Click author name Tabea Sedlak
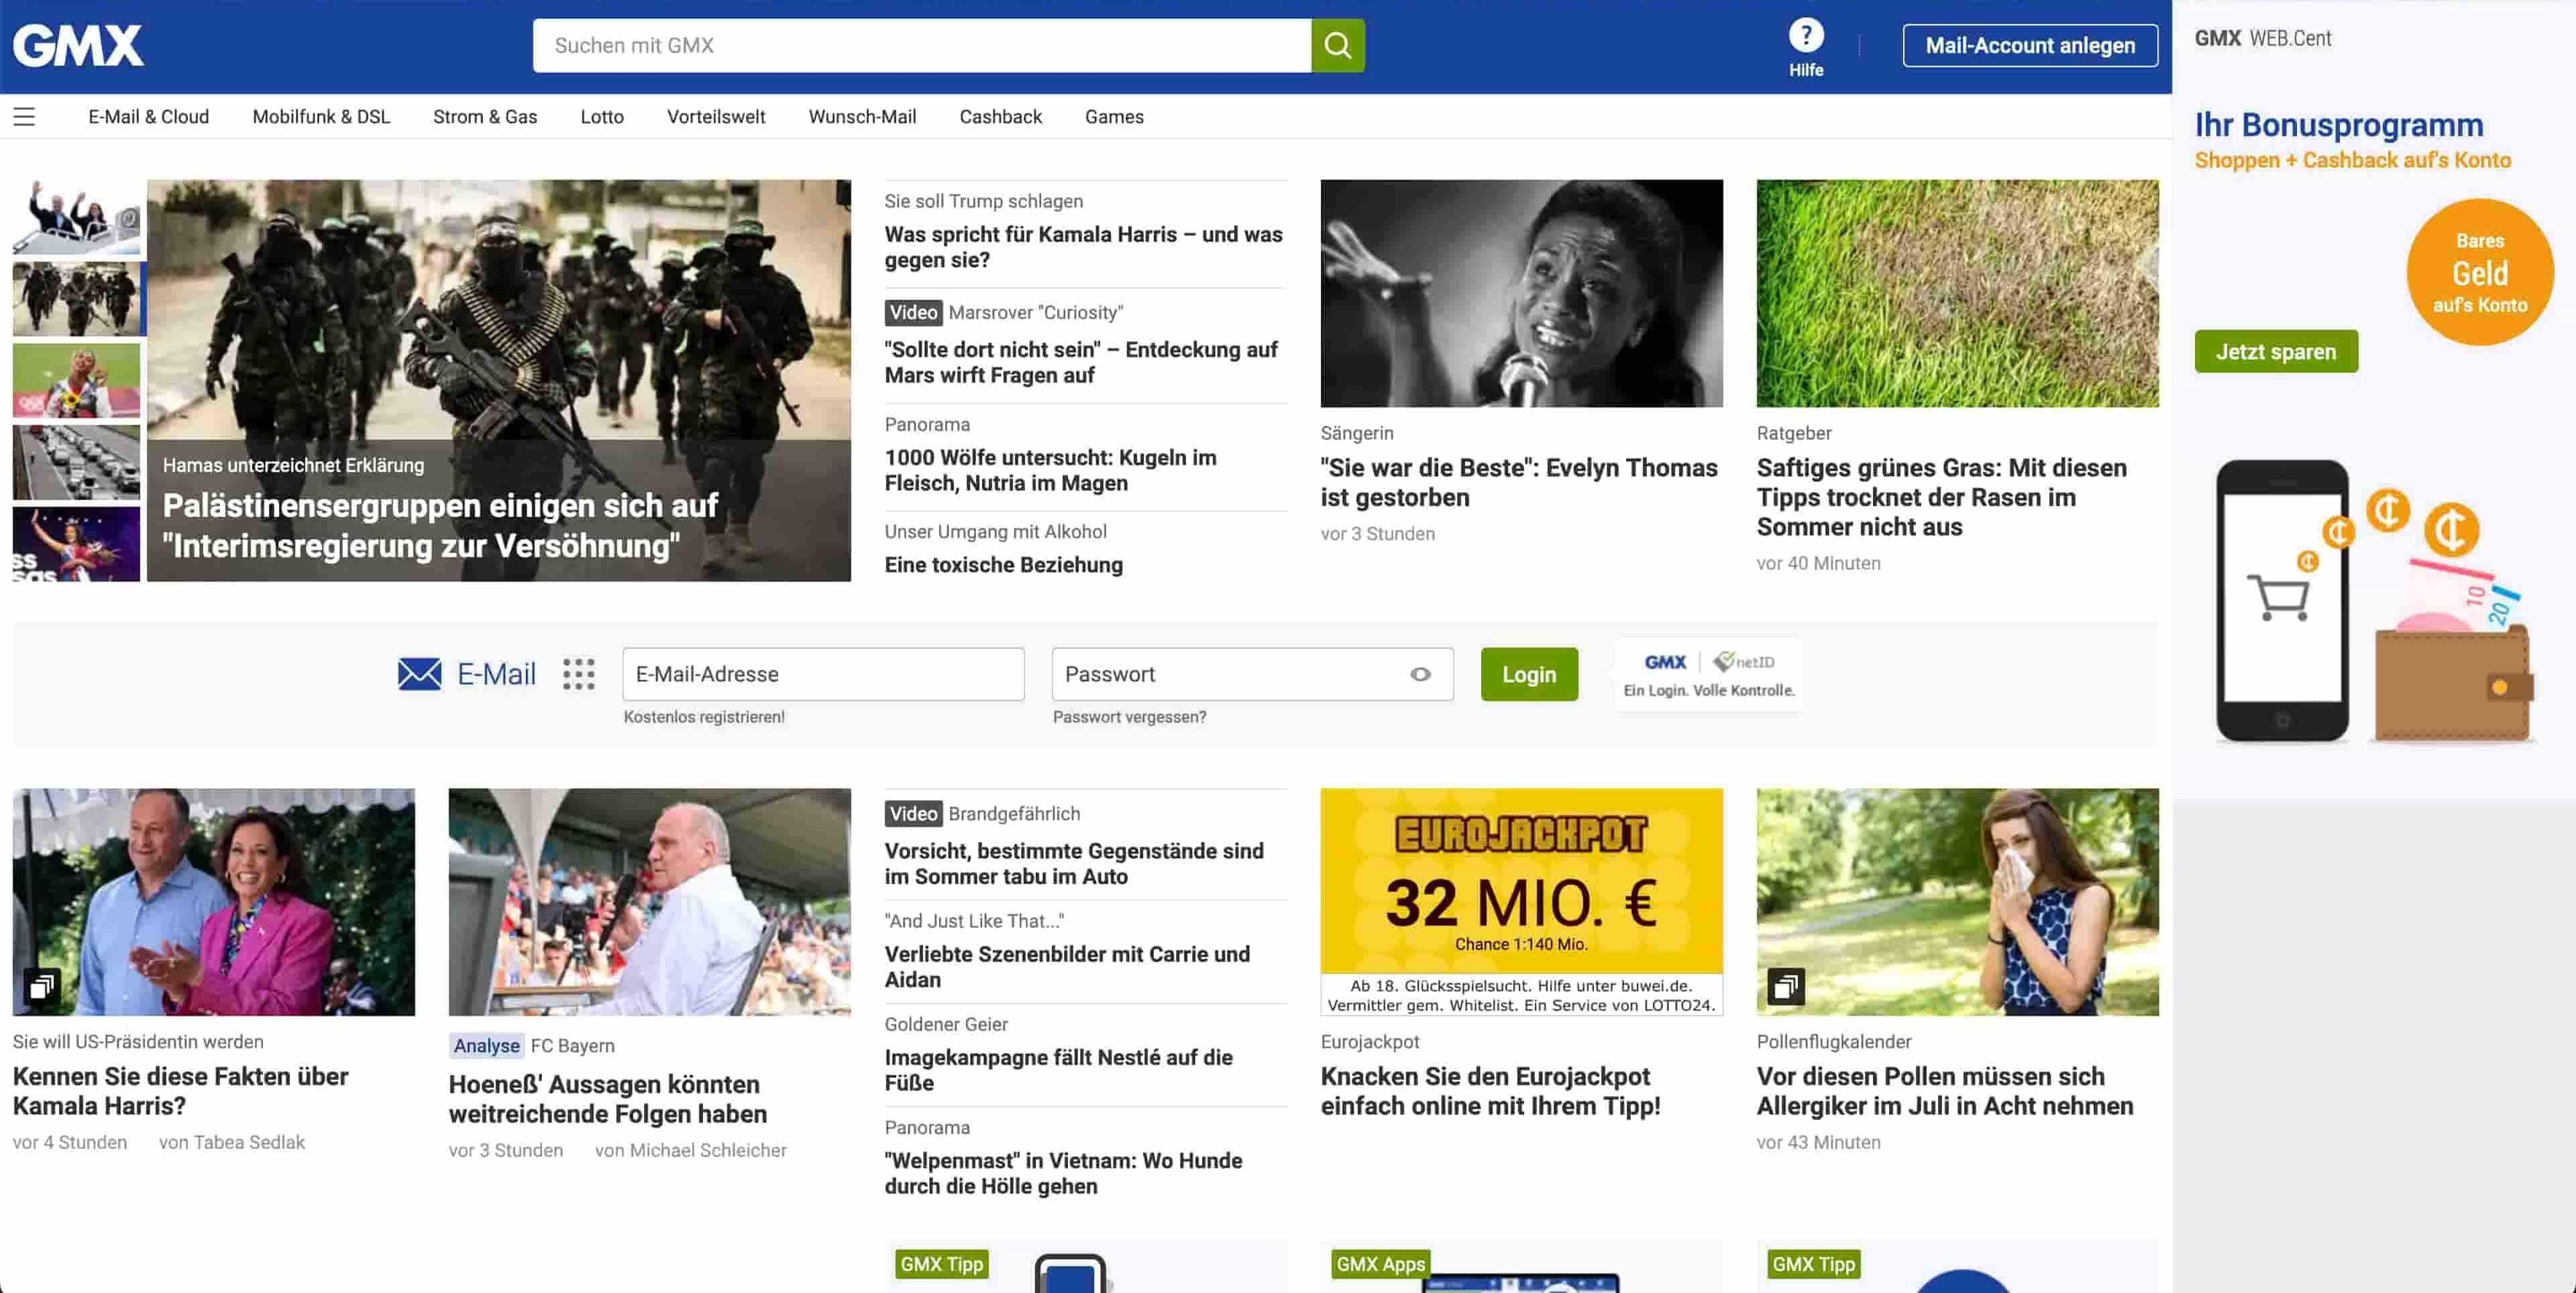This screenshot has height=1293, width=2576. (x=249, y=1142)
